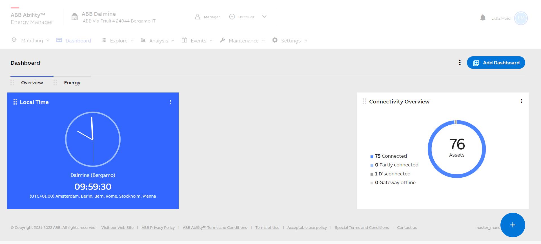
Task: Expand the Settings dropdown chevron
Action: [305, 40]
